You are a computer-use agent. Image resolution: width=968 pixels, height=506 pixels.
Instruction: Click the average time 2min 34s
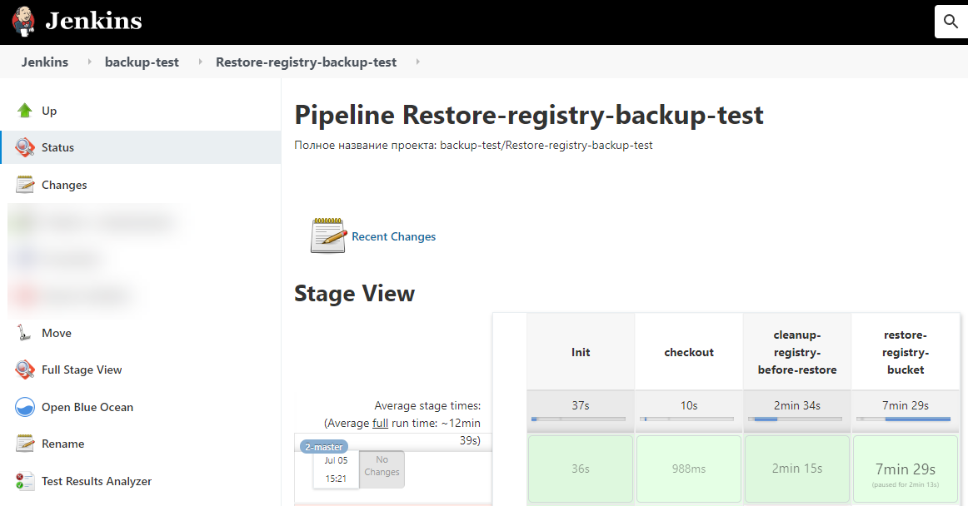[797, 405]
